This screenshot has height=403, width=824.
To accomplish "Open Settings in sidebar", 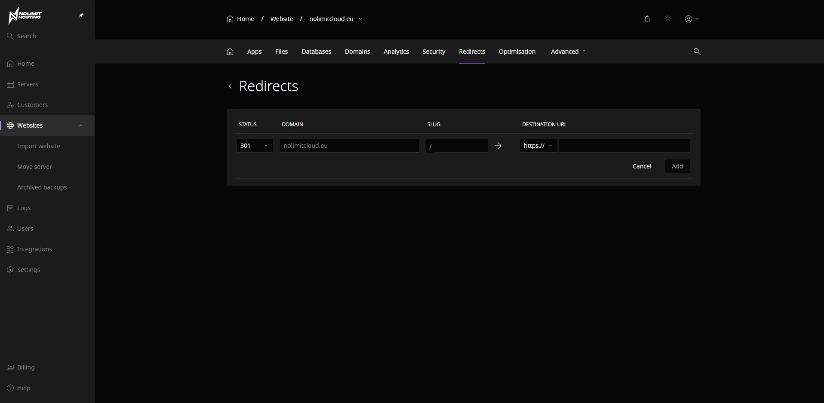I will (47, 270).
